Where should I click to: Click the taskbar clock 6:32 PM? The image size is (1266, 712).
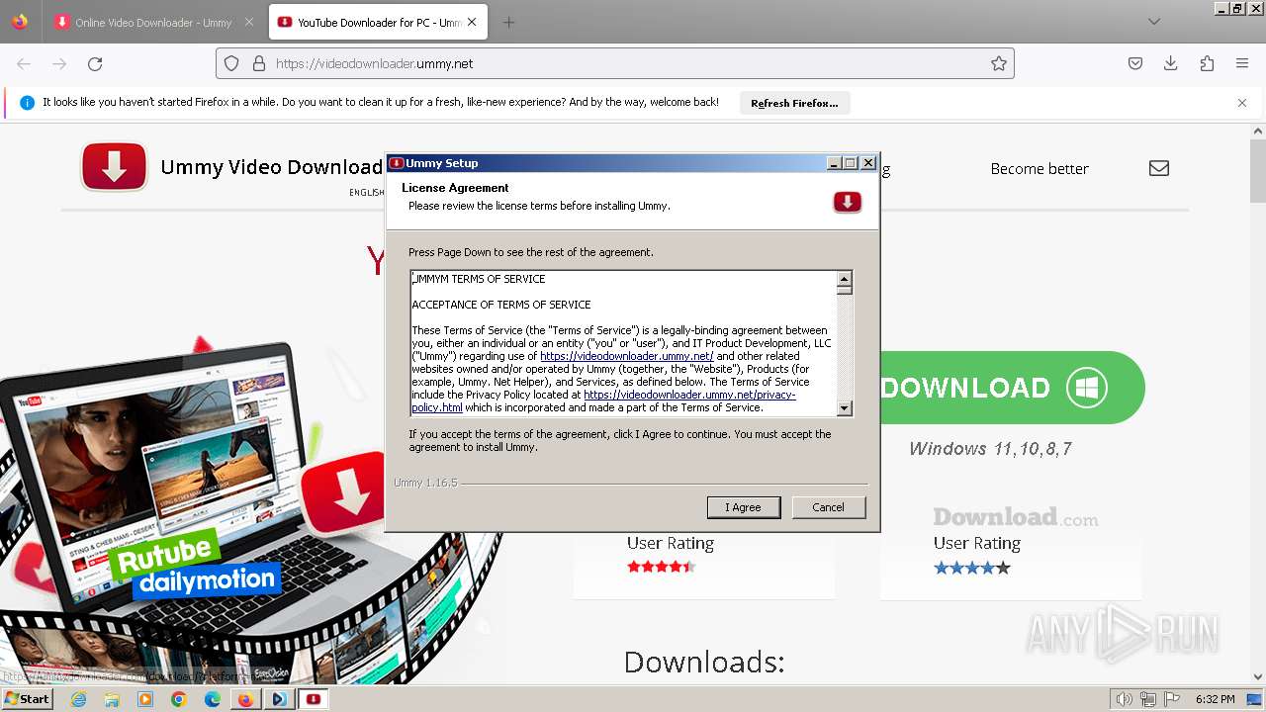(x=1216, y=699)
